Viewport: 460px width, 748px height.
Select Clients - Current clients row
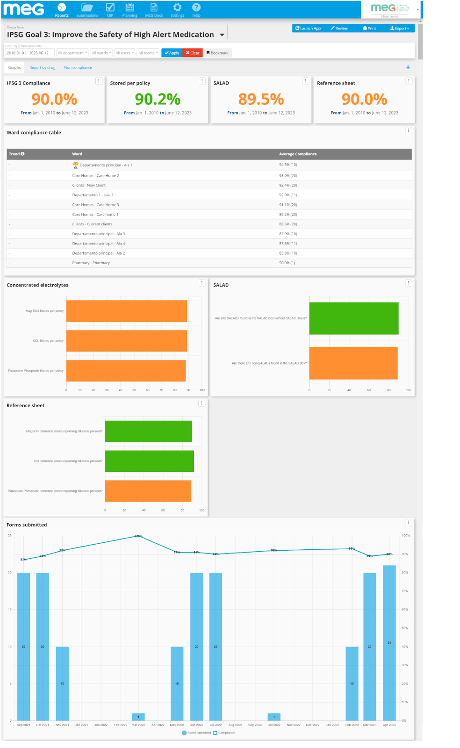tap(209, 224)
